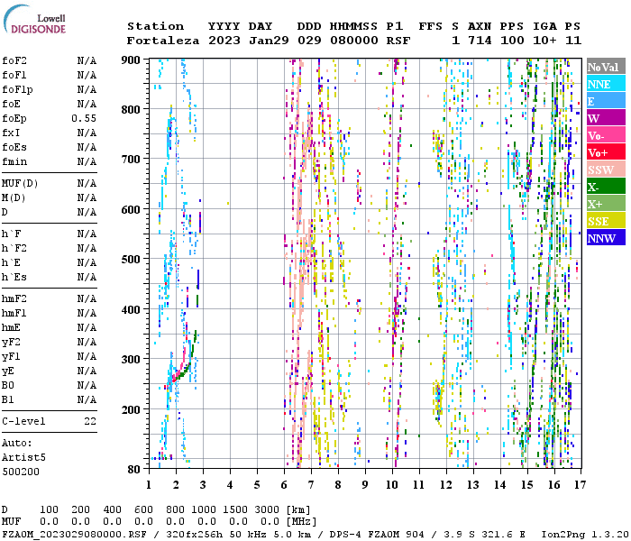Click the hmF2 parameter label
The width and height of the screenshot is (631, 541).
pos(14,298)
